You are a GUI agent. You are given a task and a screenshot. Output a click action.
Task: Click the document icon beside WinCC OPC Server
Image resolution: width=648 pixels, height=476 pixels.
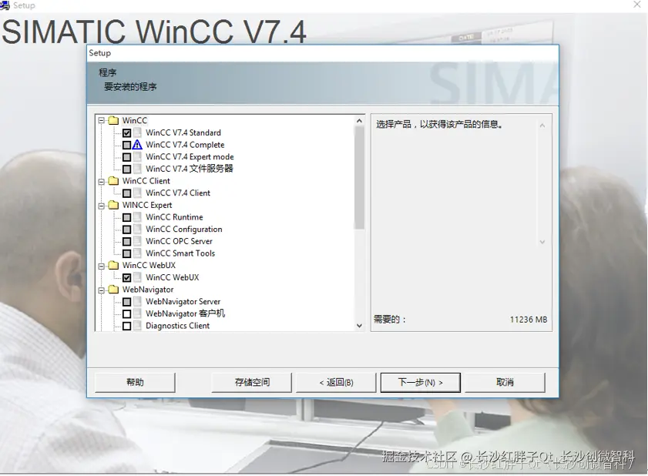click(x=137, y=241)
